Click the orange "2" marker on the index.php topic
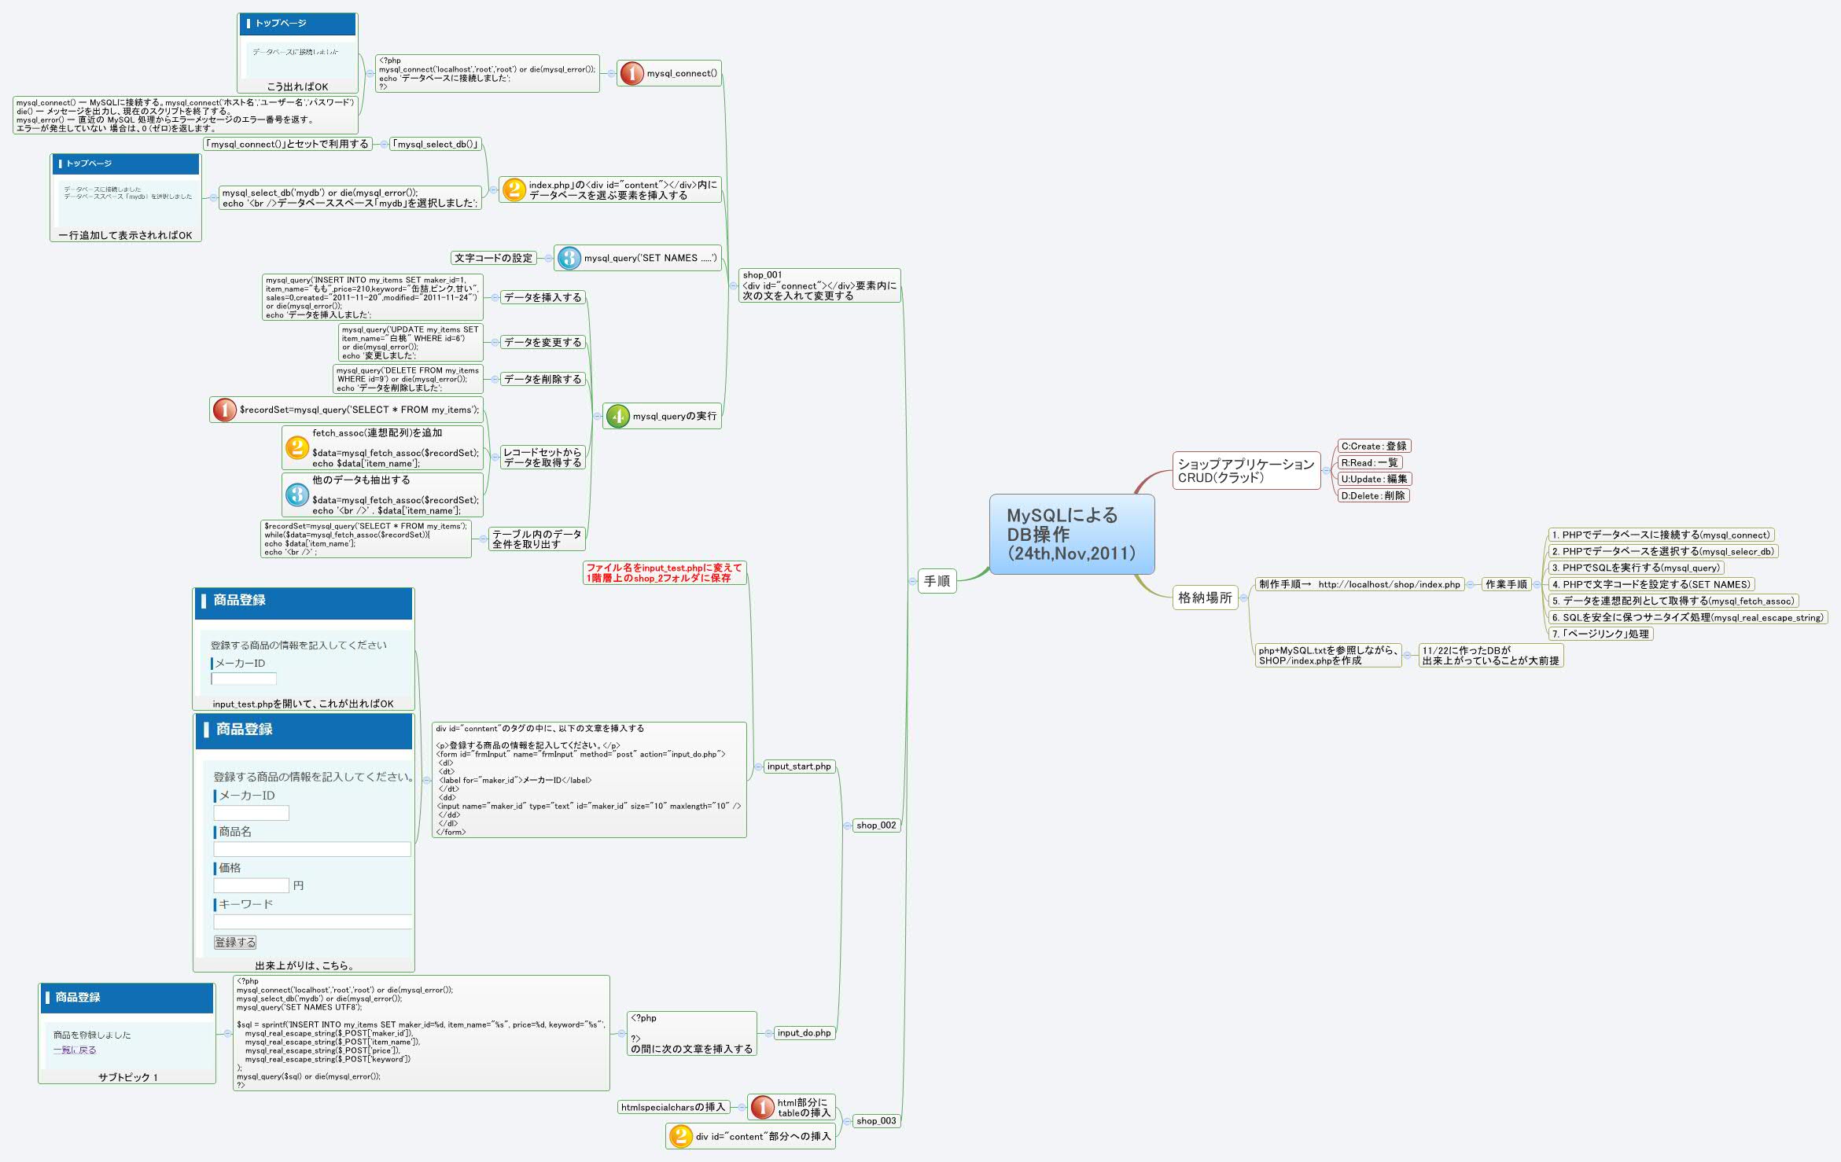 pos(514,190)
